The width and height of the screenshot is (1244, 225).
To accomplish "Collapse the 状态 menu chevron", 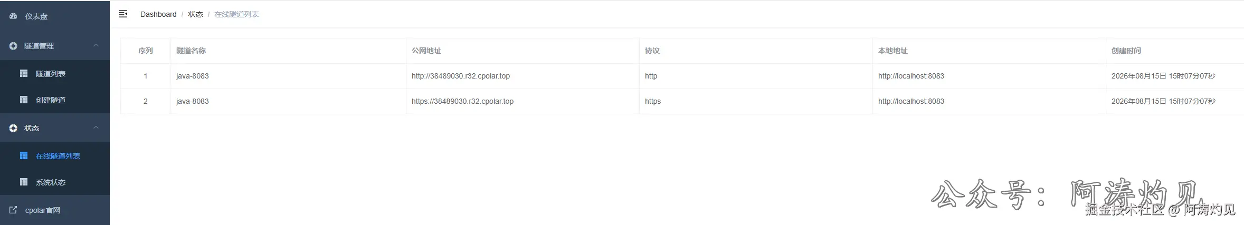I will 96,128.
